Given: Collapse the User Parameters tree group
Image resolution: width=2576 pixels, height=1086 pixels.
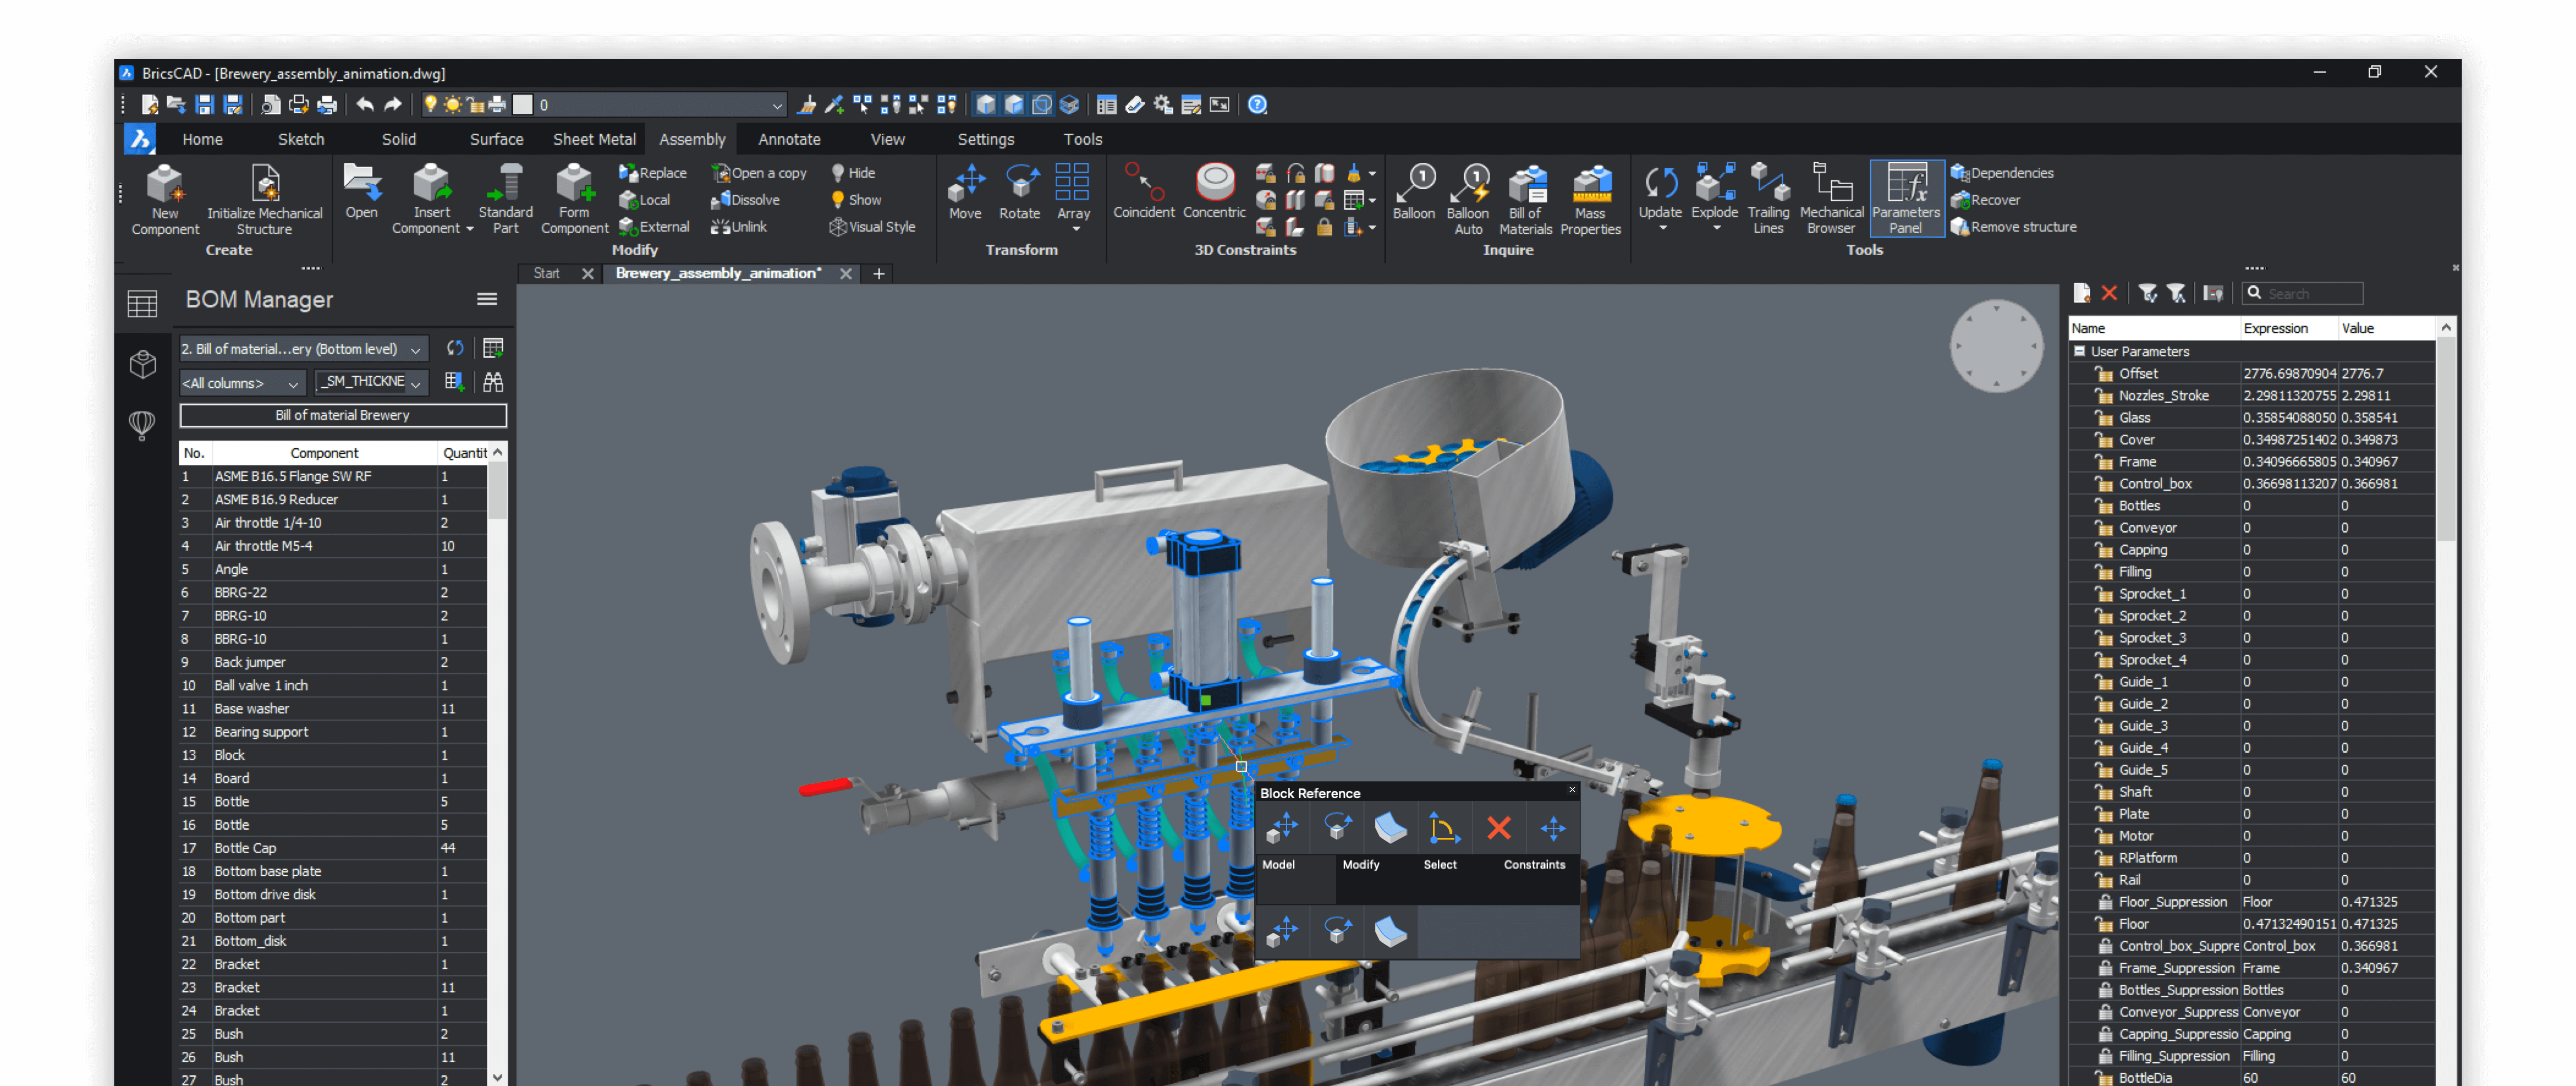Looking at the screenshot, I should coord(2080,351).
